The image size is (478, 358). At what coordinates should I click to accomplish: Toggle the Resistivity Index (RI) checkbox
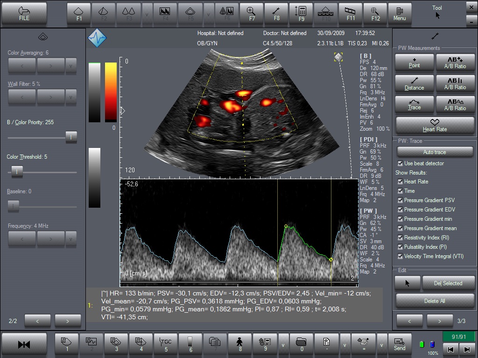tap(401, 237)
